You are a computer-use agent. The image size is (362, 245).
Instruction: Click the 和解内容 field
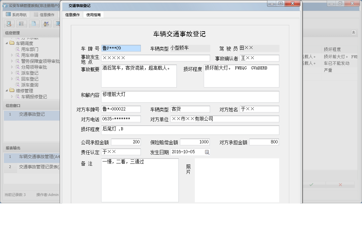click(x=190, y=97)
